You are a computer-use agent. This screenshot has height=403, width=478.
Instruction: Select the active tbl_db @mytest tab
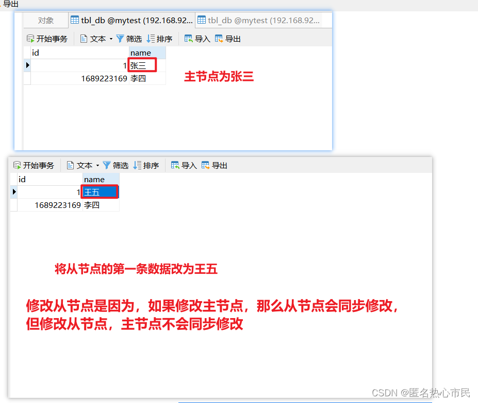(x=131, y=21)
